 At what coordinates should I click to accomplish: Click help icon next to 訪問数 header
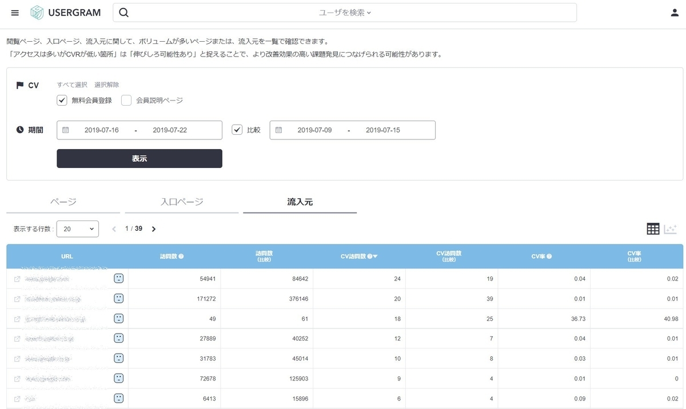click(x=181, y=256)
